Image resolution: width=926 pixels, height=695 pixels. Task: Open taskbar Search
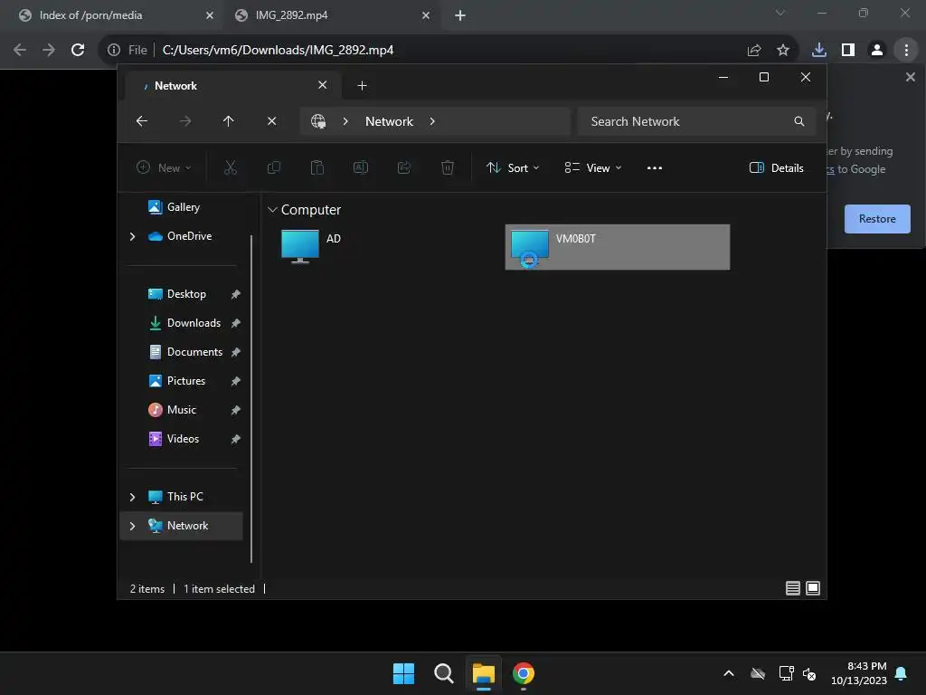[443, 673]
